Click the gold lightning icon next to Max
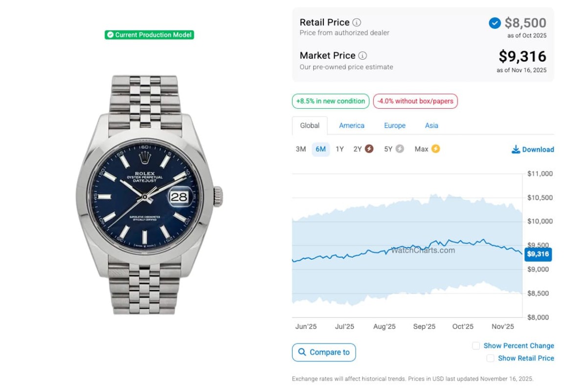 435,149
